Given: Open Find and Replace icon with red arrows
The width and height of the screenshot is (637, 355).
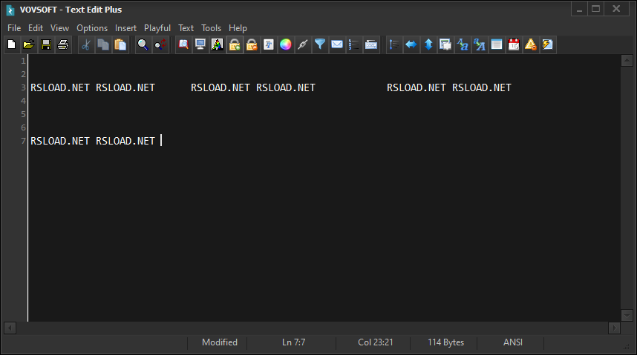Looking at the screenshot, I should 160,44.
